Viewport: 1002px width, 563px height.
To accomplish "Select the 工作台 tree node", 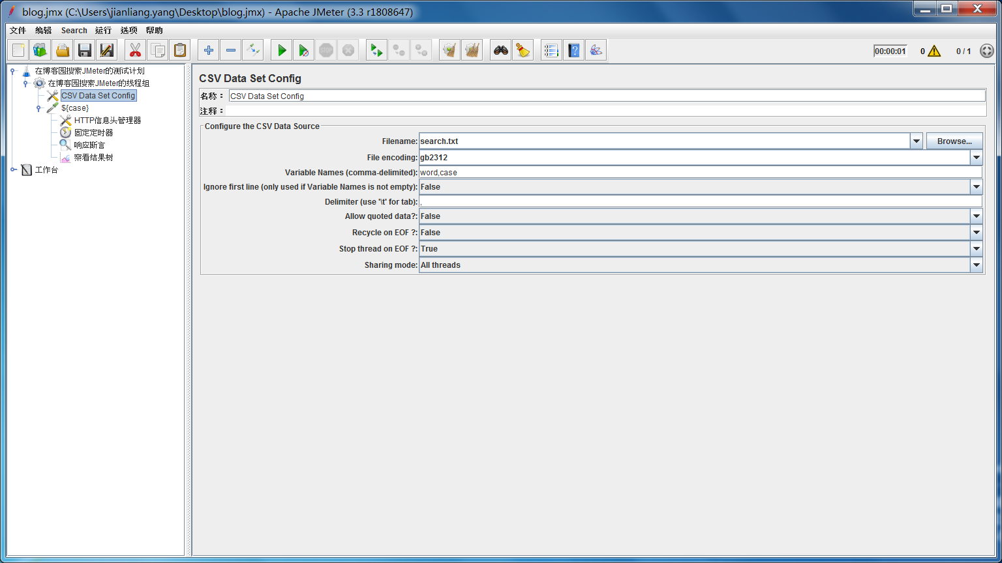I will [x=46, y=170].
